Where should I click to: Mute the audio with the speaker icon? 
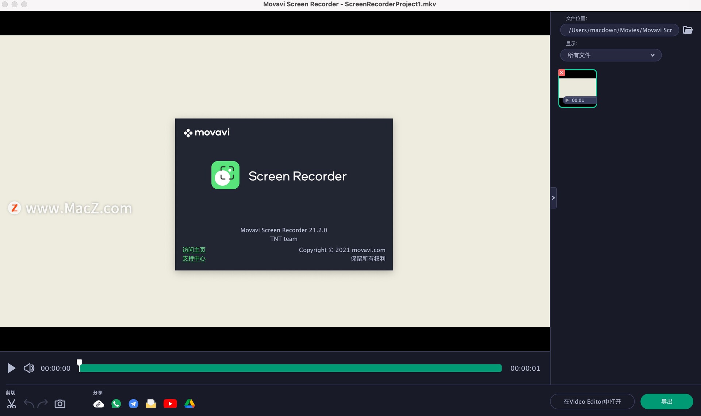(x=29, y=368)
